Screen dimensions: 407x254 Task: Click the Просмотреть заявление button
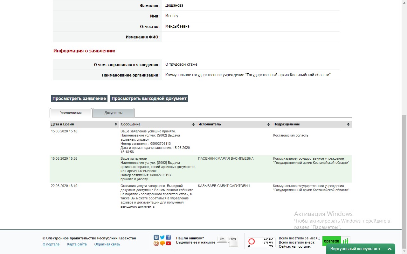coord(79,98)
